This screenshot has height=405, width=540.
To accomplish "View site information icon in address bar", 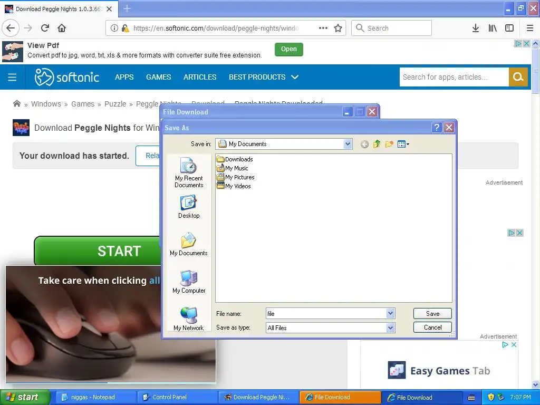I will tap(114, 28).
